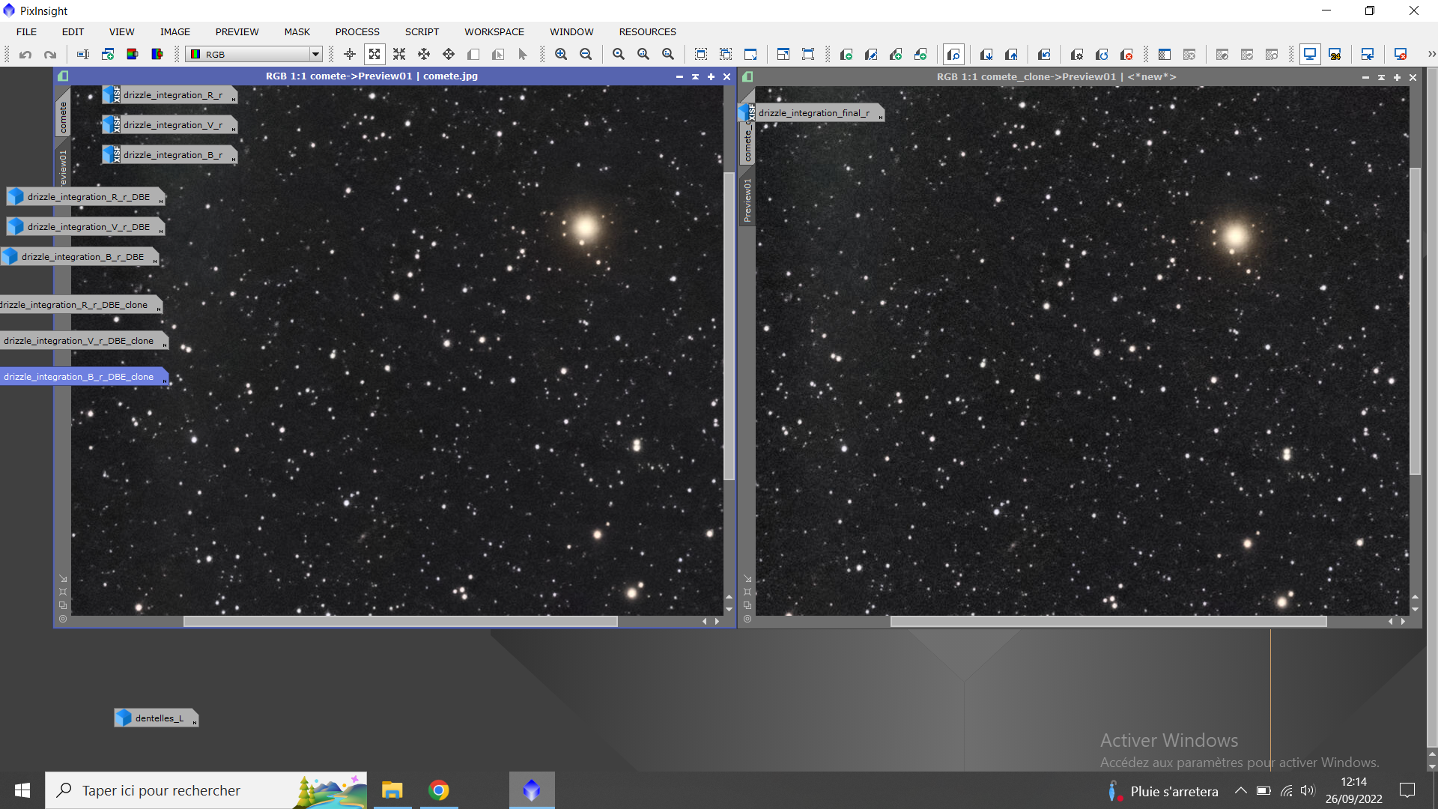Toggle the active Zoom to Fit mode button

click(374, 55)
